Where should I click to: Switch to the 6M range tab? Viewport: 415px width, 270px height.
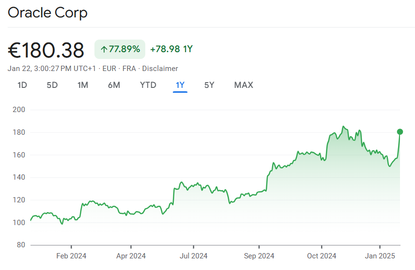coord(114,85)
